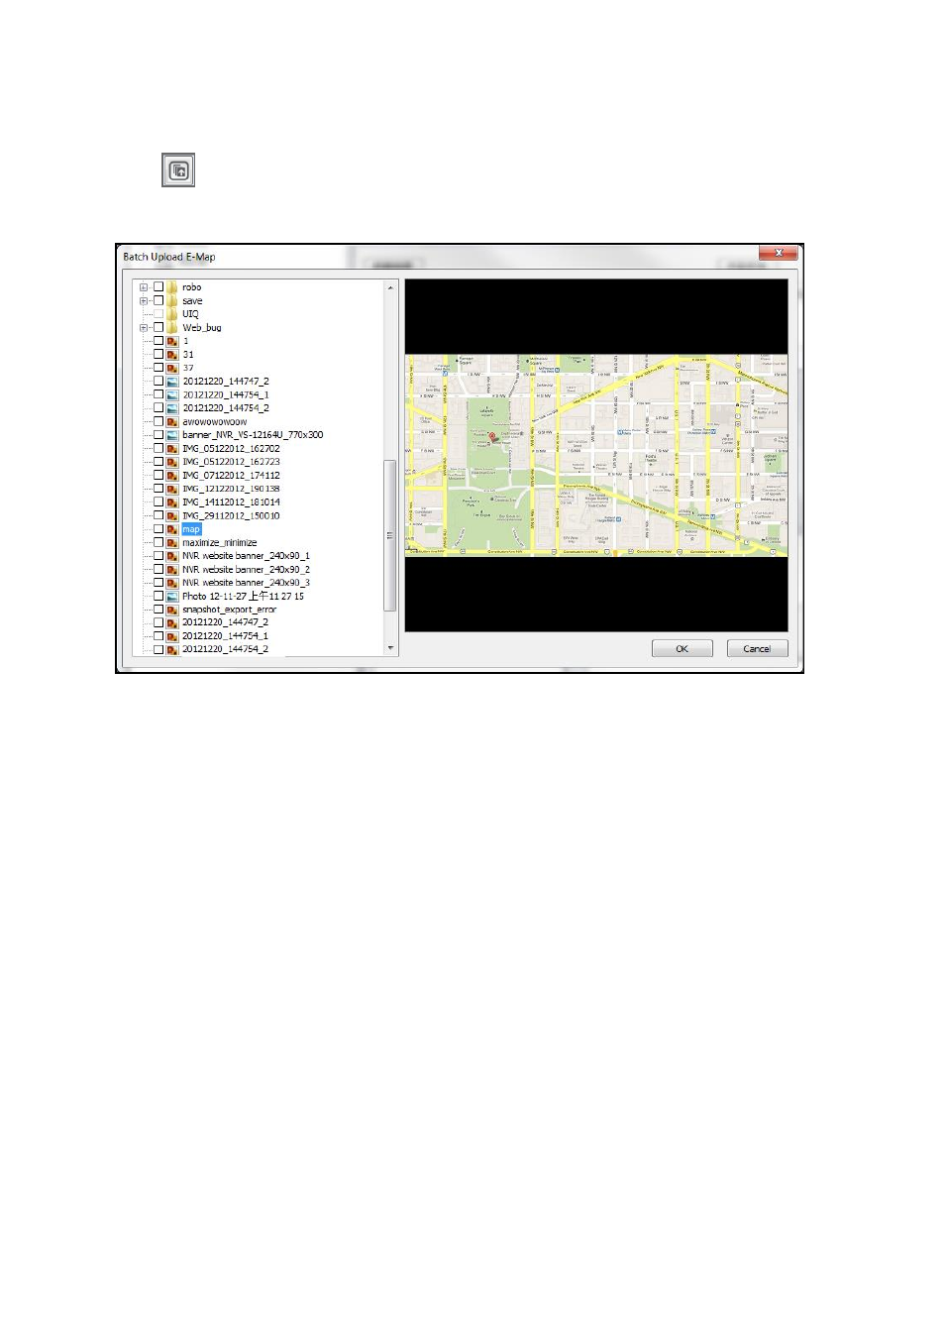Image resolution: width=946 pixels, height=1338 pixels.
Task: Click the Batch Upload E-Map toolbar icon
Action: click(x=178, y=170)
